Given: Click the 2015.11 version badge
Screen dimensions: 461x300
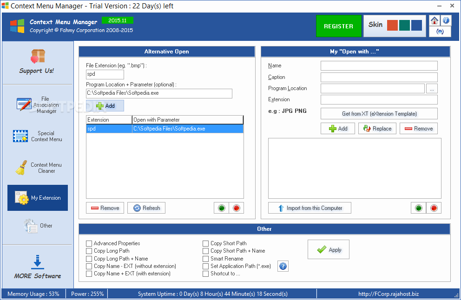Looking at the screenshot, I should 117,20.
